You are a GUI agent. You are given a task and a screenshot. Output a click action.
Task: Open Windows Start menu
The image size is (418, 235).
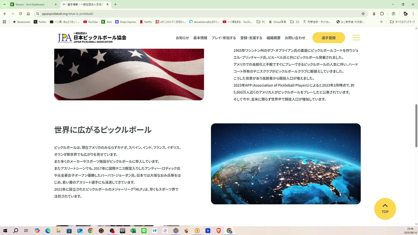(x=5, y=230)
